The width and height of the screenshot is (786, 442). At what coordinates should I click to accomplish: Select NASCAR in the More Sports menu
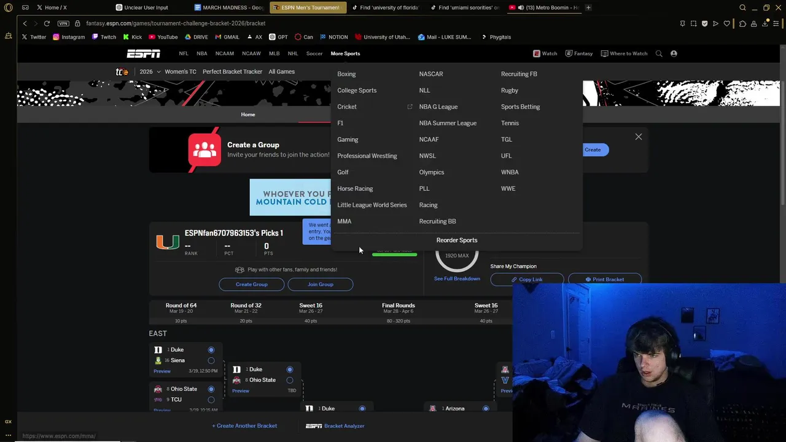431,74
